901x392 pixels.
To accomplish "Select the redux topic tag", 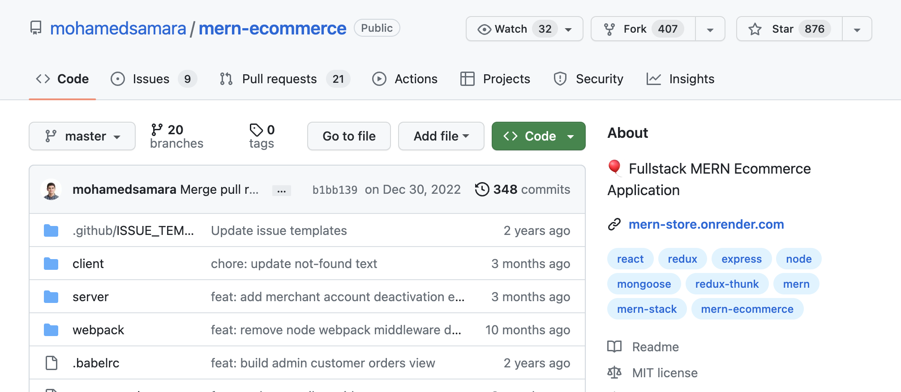I will tap(682, 259).
